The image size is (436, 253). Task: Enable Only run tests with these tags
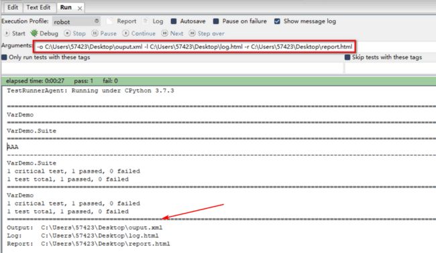tap(4, 58)
